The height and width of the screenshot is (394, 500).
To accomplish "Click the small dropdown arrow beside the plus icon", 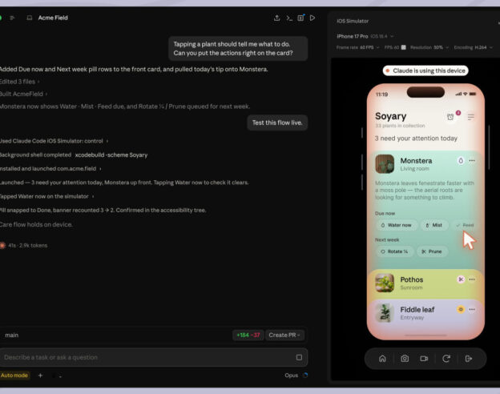I will (60, 376).
